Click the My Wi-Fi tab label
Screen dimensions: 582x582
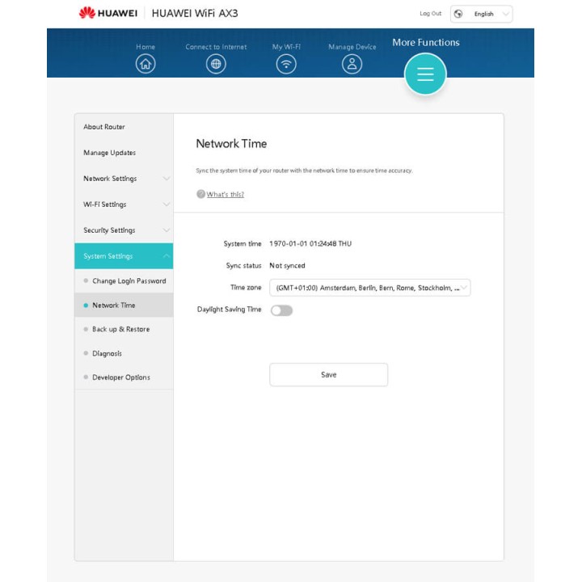pos(286,47)
